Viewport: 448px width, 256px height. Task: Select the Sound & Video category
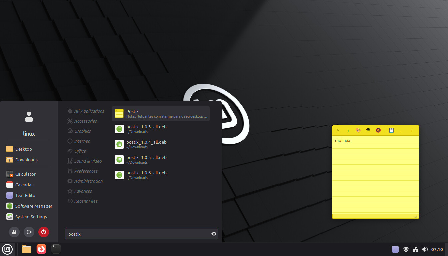(x=84, y=161)
